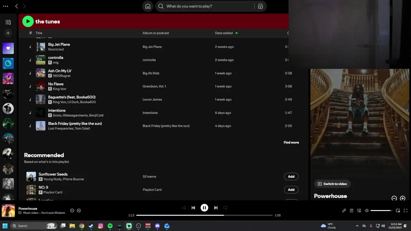Hide track with minus icon in player bar

pyautogui.click(x=72, y=210)
